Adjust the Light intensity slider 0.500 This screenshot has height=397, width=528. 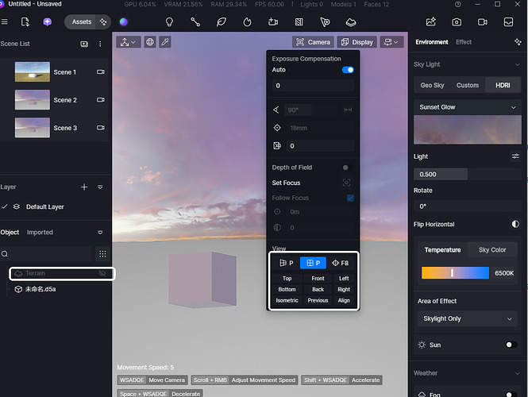pyautogui.click(x=468, y=175)
